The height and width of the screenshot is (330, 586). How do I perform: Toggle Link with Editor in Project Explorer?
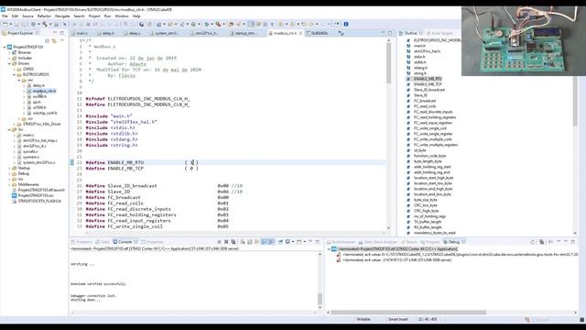[x=55, y=40]
